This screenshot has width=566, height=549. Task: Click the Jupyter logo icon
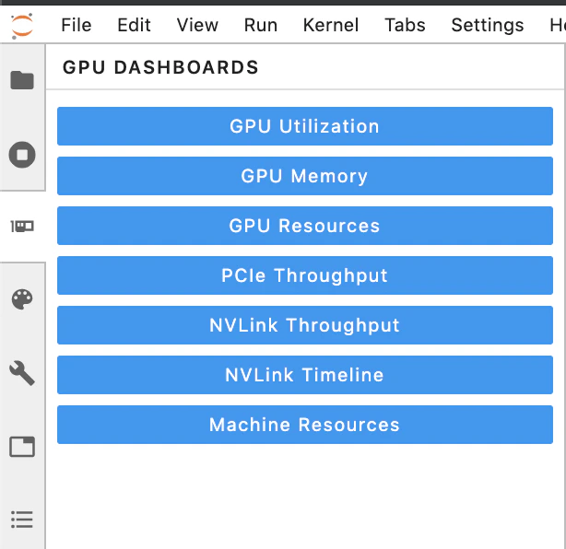(22, 26)
